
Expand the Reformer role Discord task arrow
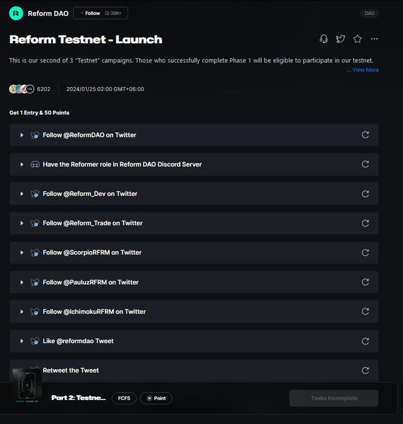(x=22, y=165)
